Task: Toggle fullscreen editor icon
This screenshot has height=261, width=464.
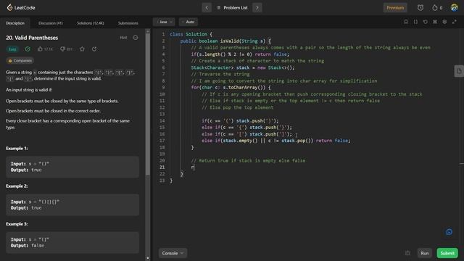Action: [x=455, y=22]
